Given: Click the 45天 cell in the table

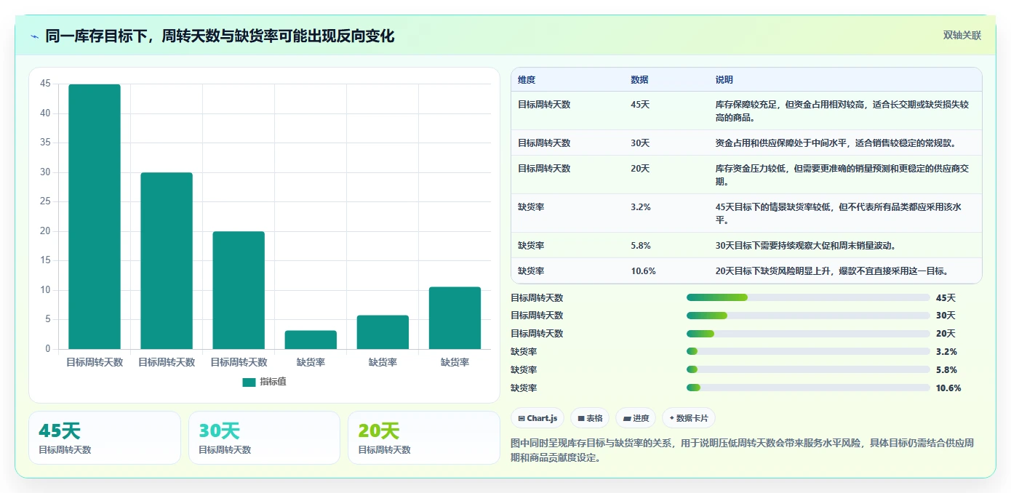Looking at the screenshot, I should 640,105.
